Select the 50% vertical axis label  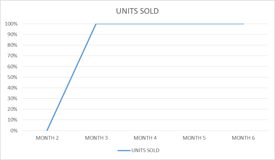(x=12, y=77)
